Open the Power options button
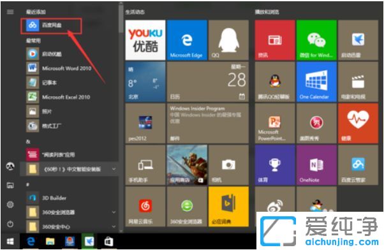The height and width of the screenshot is (250, 384). [10, 224]
